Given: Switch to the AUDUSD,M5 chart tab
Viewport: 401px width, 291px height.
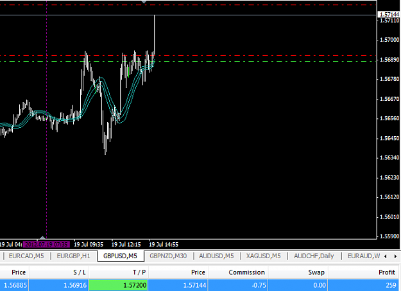Looking at the screenshot, I should pyautogui.click(x=216, y=256).
